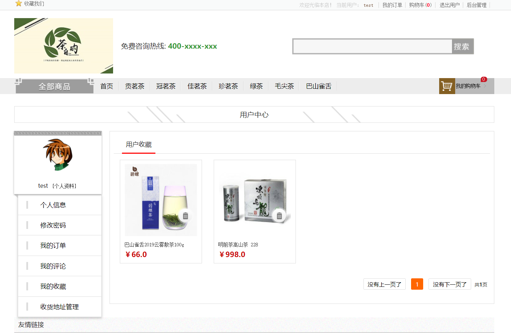Select the 绿茶 category
Viewport: 511px width, 333px height.
pyautogui.click(x=256, y=86)
